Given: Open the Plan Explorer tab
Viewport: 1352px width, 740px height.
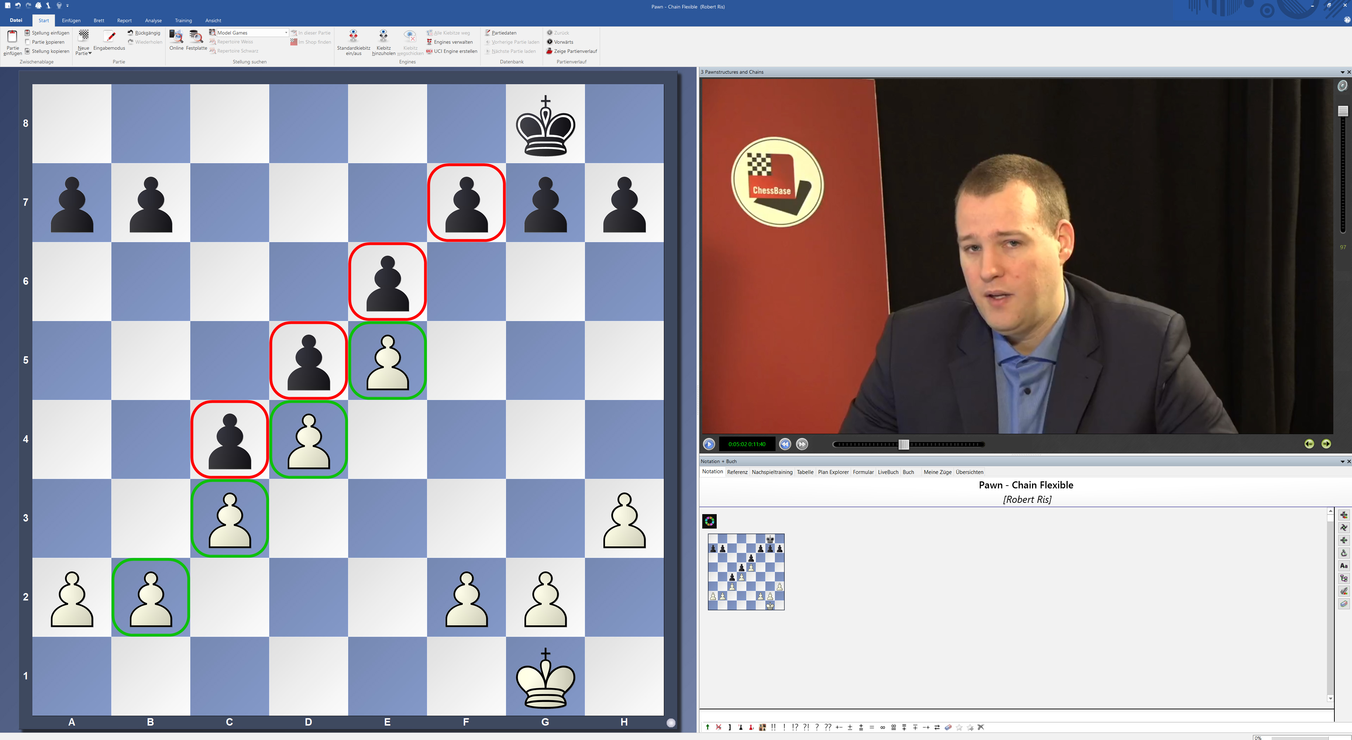Looking at the screenshot, I should [833, 472].
